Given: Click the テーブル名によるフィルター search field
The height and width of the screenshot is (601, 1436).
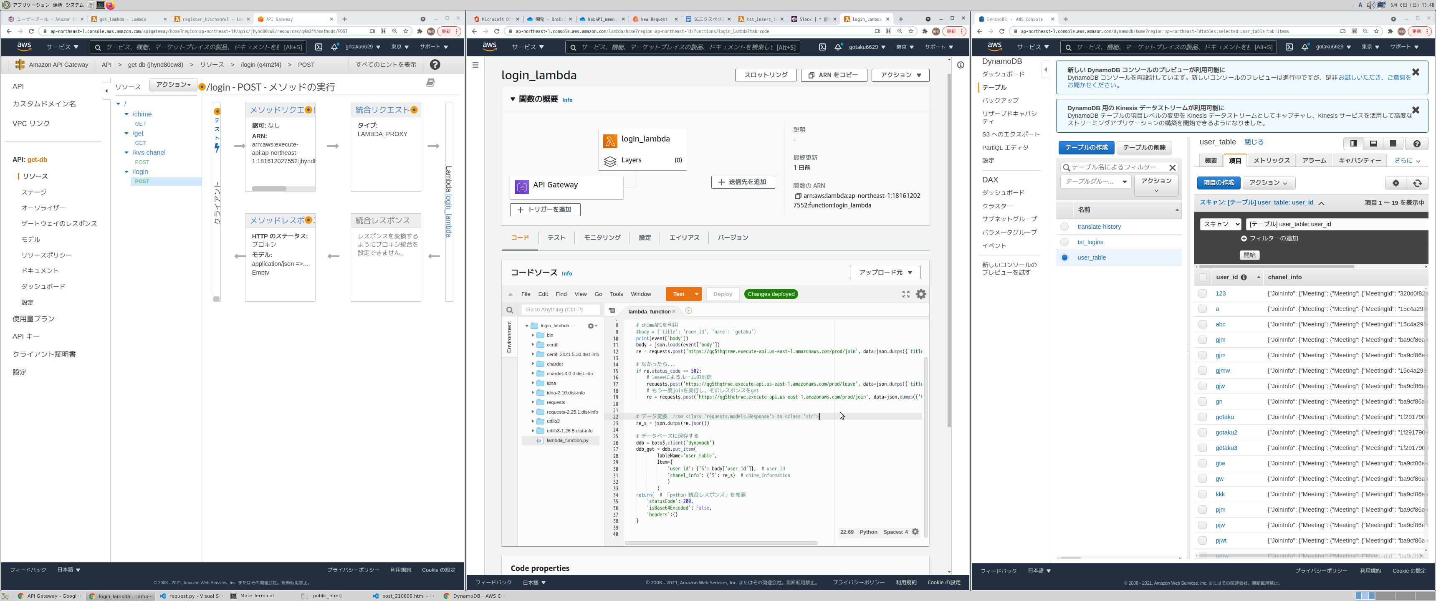Looking at the screenshot, I should coord(1118,167).
